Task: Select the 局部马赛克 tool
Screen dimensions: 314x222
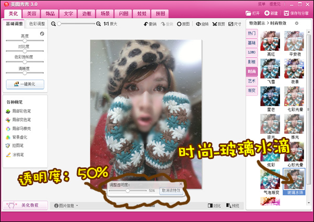Action: coord(18,129)
